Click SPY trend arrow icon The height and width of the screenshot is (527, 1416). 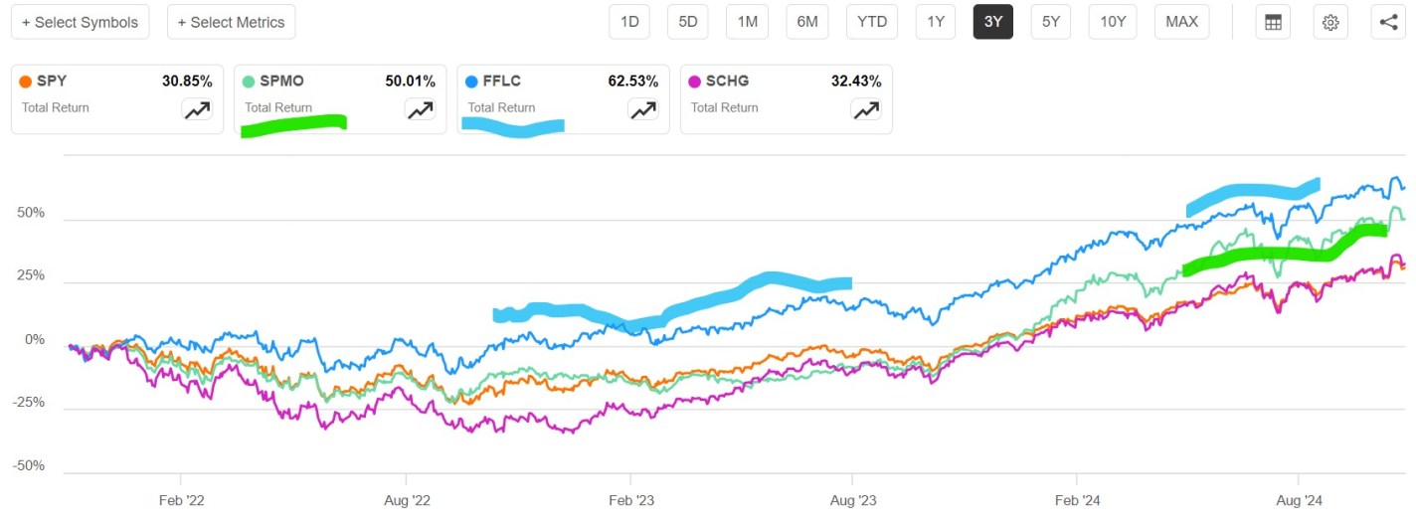197,109
